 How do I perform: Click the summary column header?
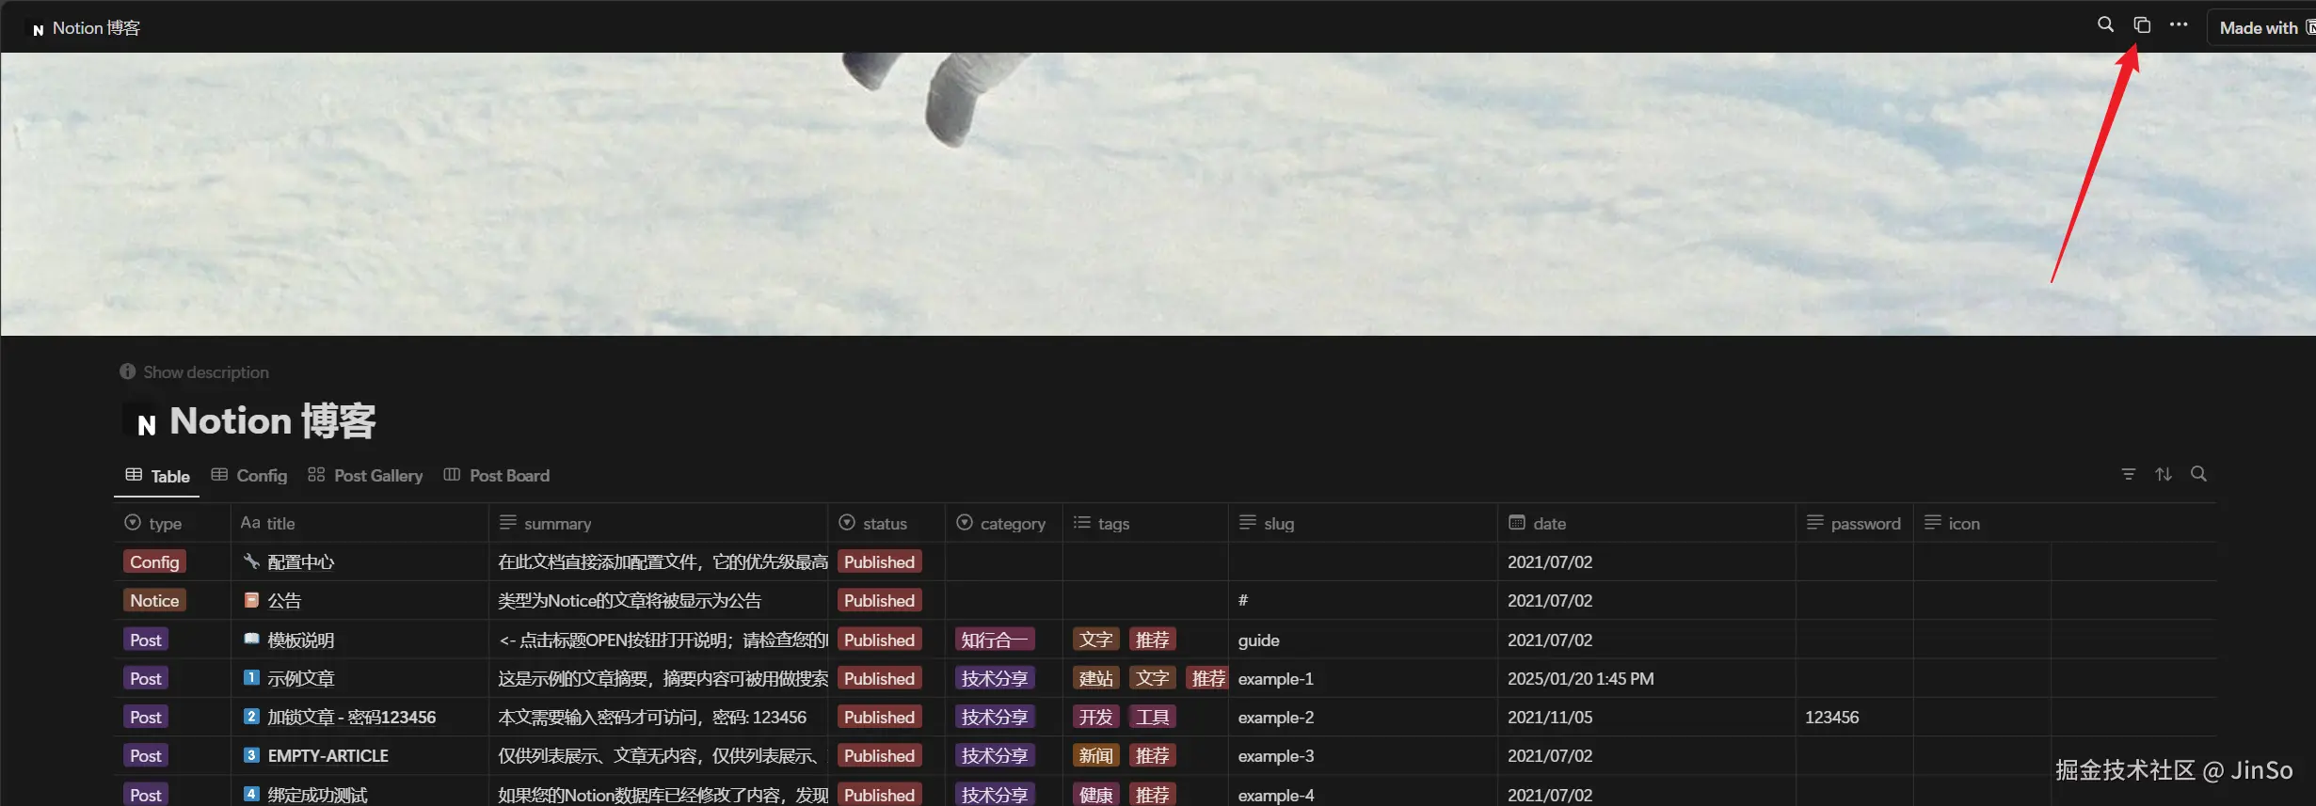click(659, 523)
